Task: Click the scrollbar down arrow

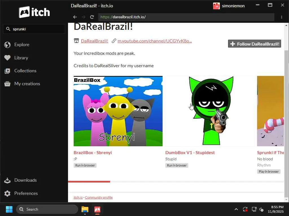Action: 286,200
